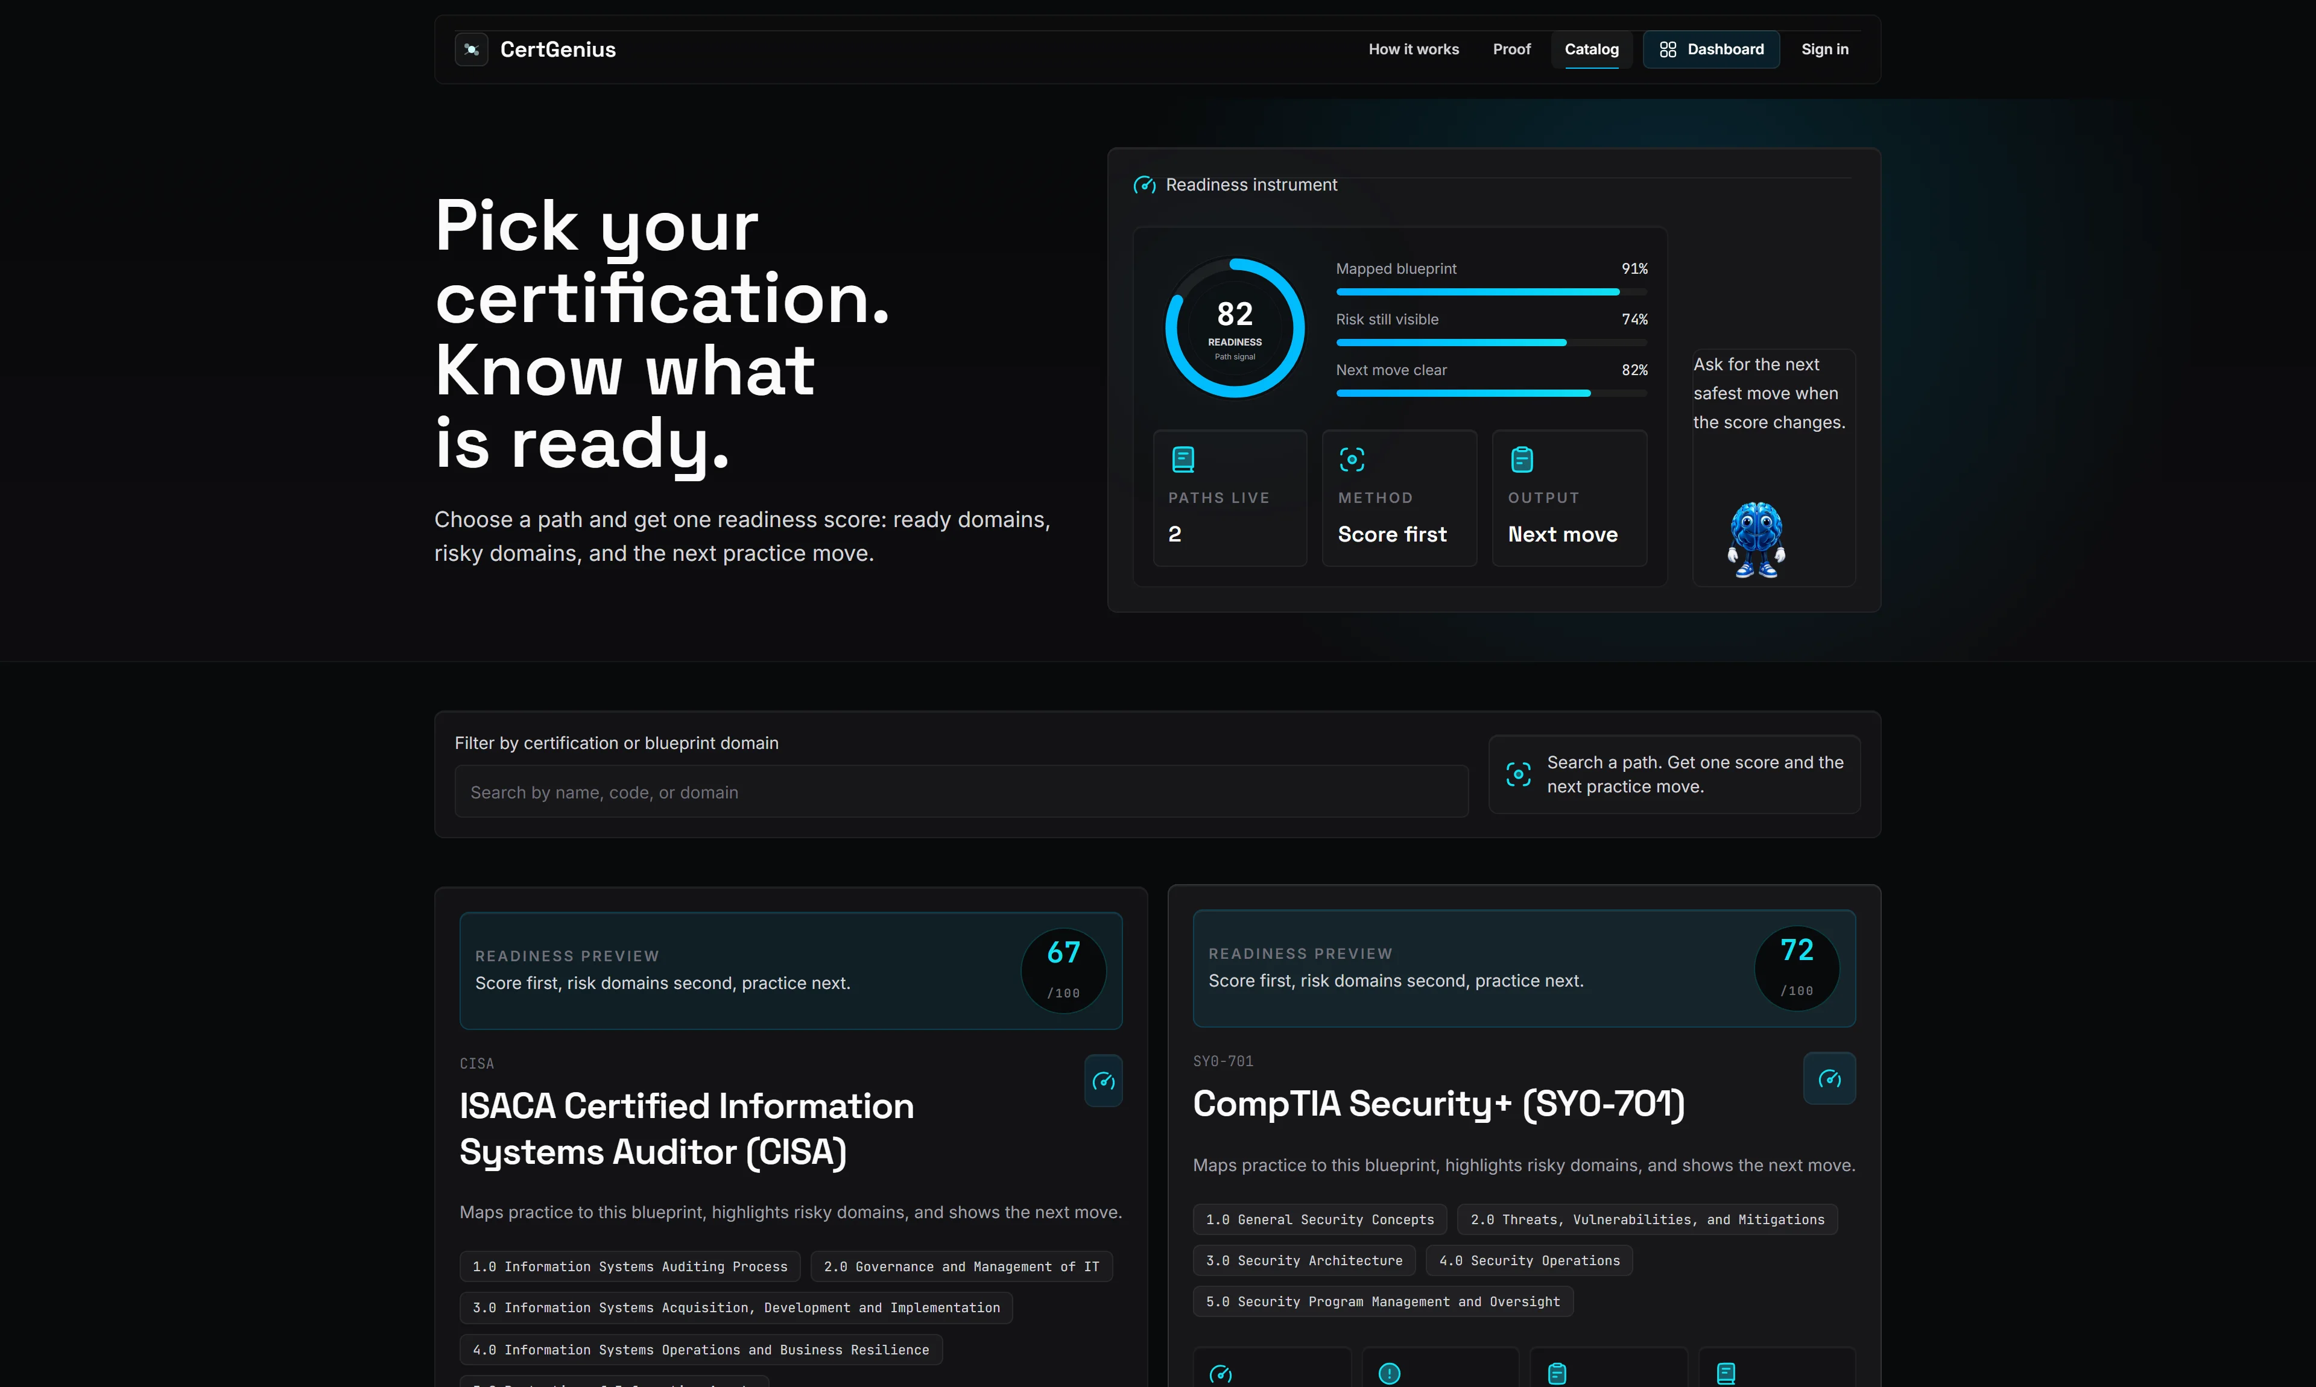Click the Security+ card READINESS PREVIEW banner
The image size is (2316, 1387).
(1524, 968)
